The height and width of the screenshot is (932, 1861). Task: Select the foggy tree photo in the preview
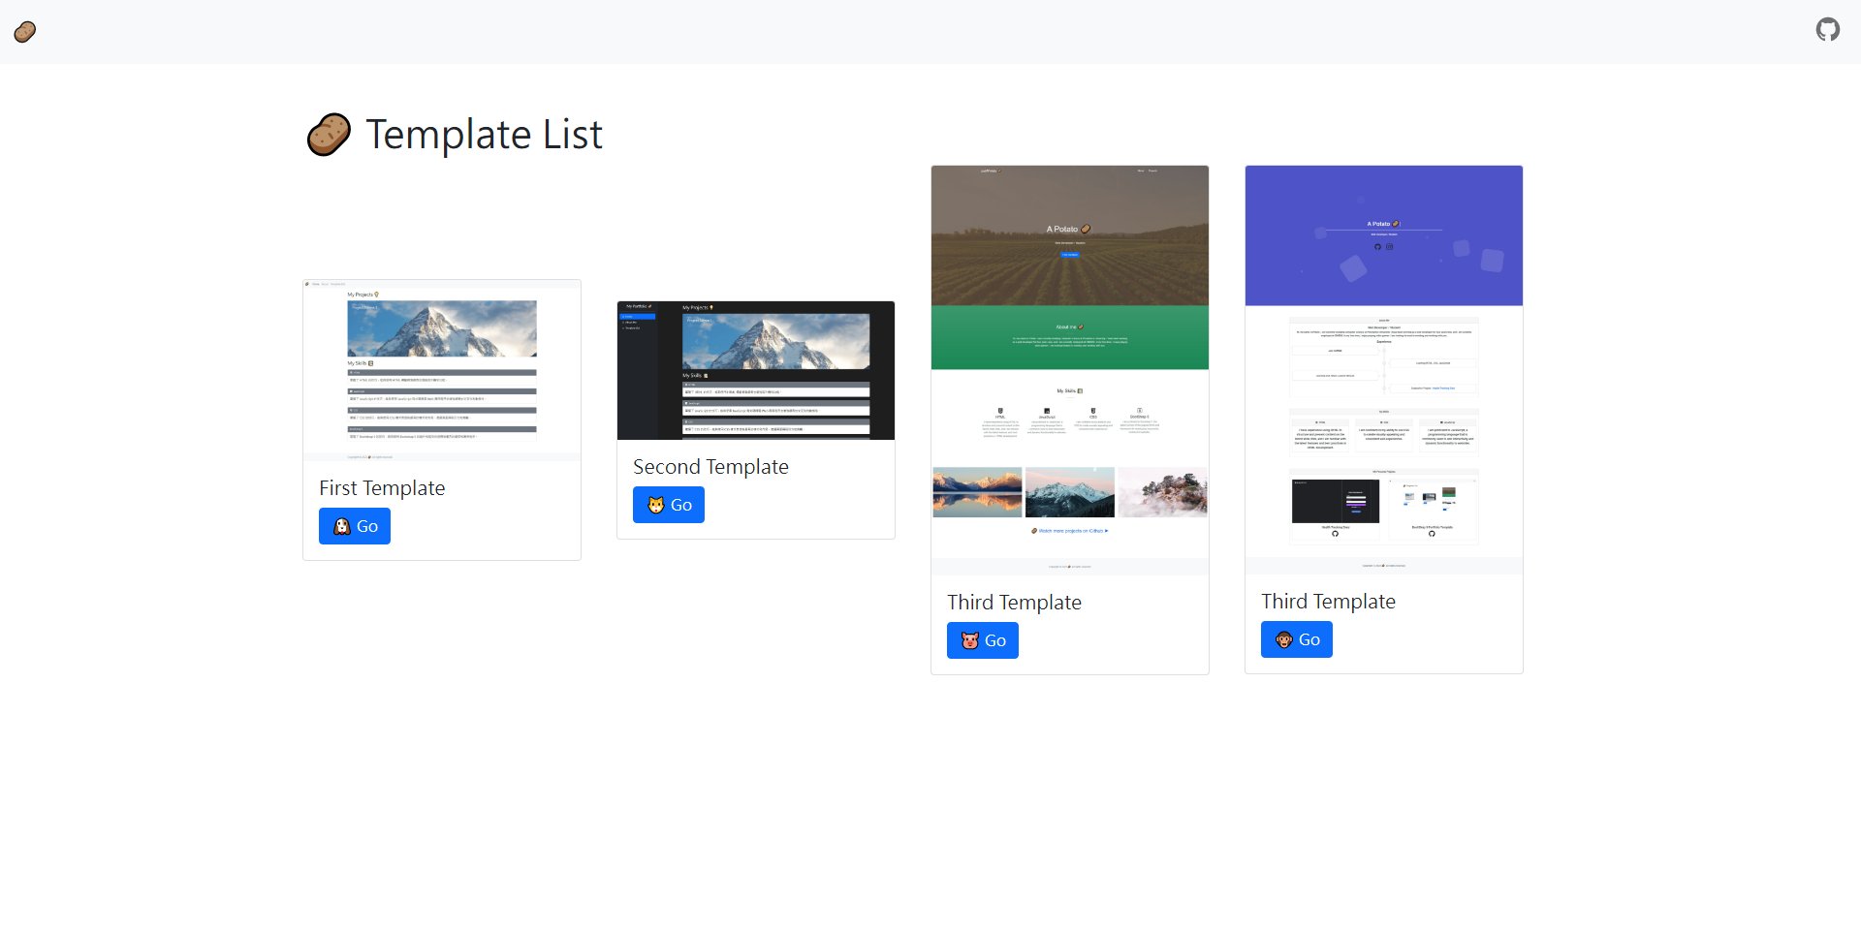[x=1162, y=492]
